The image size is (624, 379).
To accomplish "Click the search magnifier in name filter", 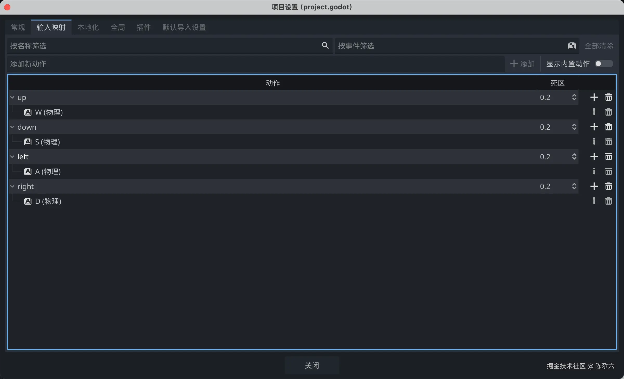I will [325, 46].
